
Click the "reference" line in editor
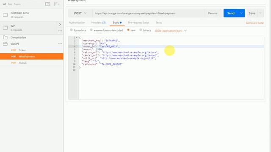pyautogui.click(x=102, y=64)
